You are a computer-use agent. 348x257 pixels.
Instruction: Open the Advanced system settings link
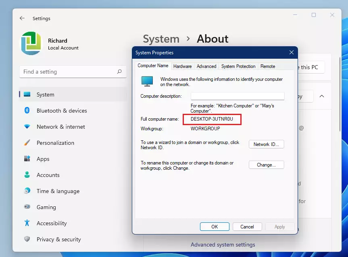coord(223,245)
